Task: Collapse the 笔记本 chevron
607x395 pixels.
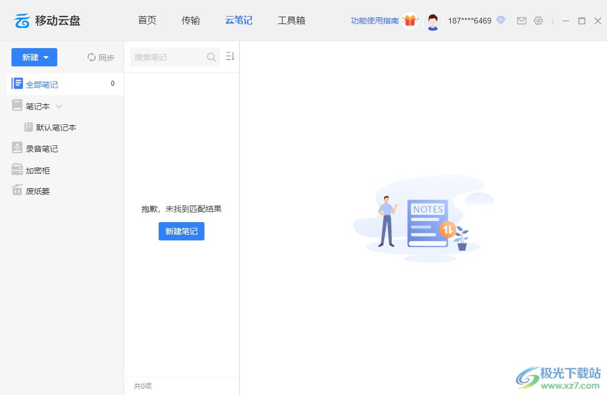Action: click(x=59, y=106)
